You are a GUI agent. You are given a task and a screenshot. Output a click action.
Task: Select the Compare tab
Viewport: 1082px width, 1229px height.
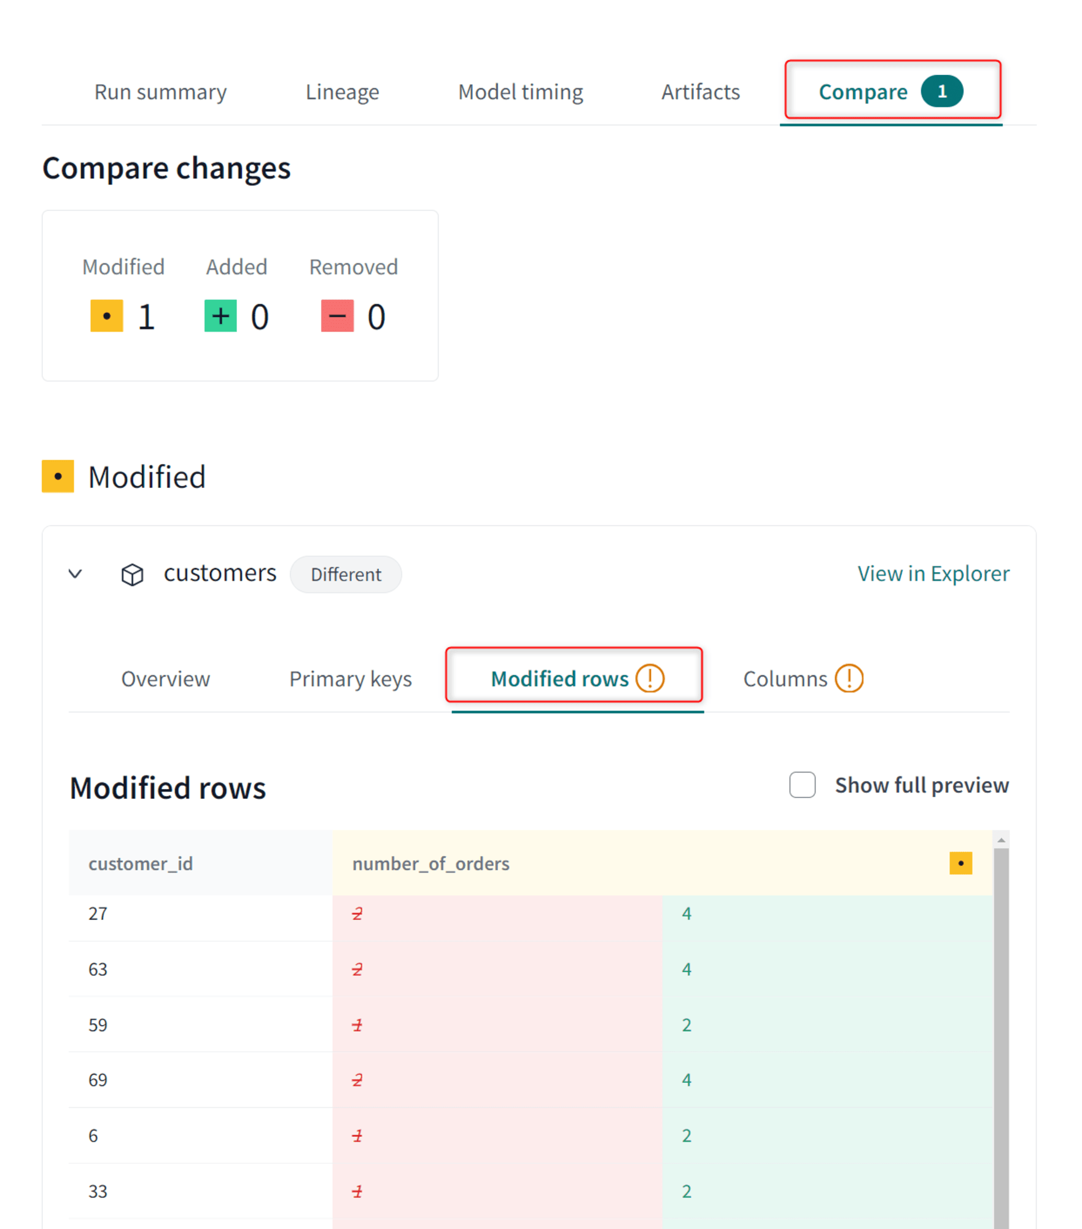891,92
